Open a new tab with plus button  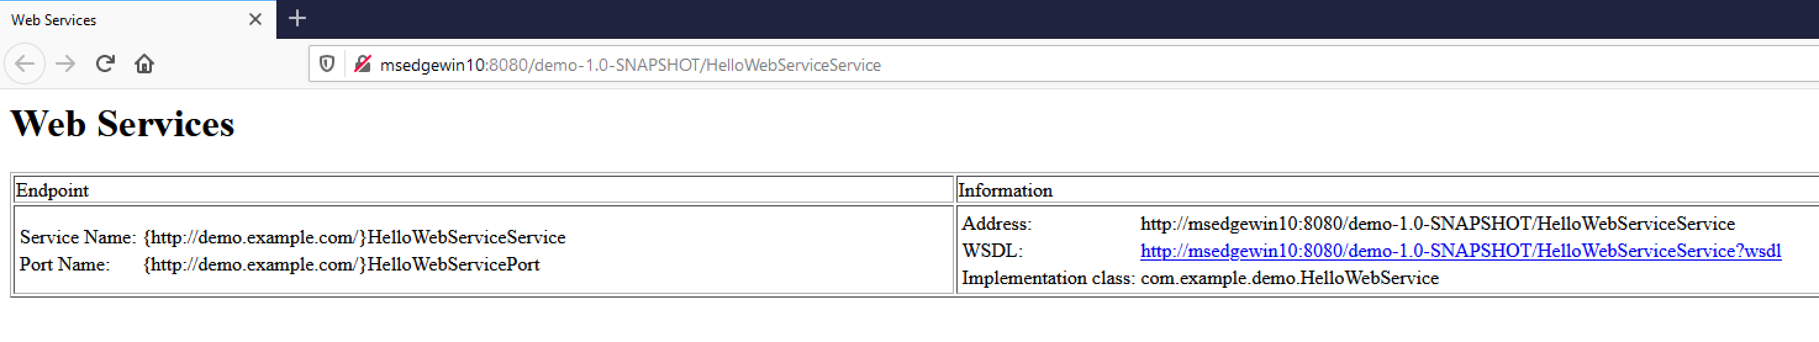[x=297, y=18]
